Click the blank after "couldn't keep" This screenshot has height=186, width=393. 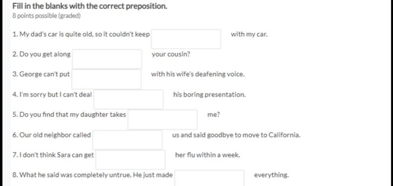186,39
